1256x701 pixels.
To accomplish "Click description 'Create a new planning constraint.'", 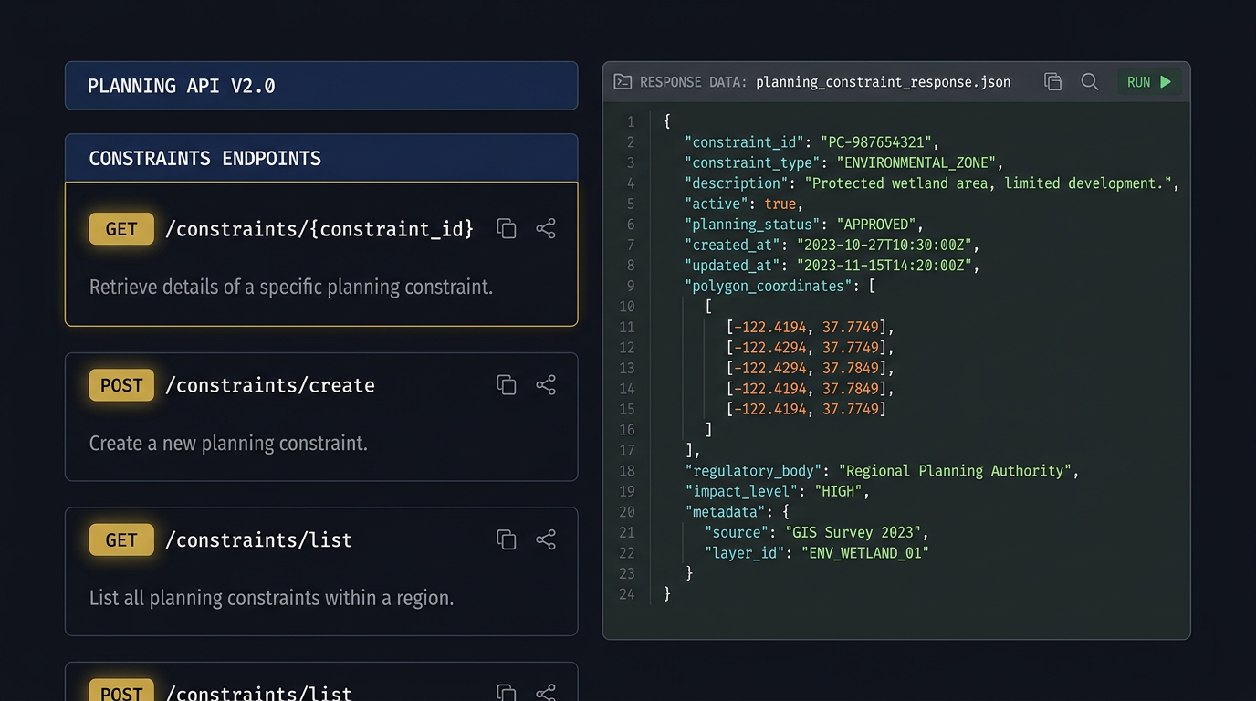I will (228, 443).
